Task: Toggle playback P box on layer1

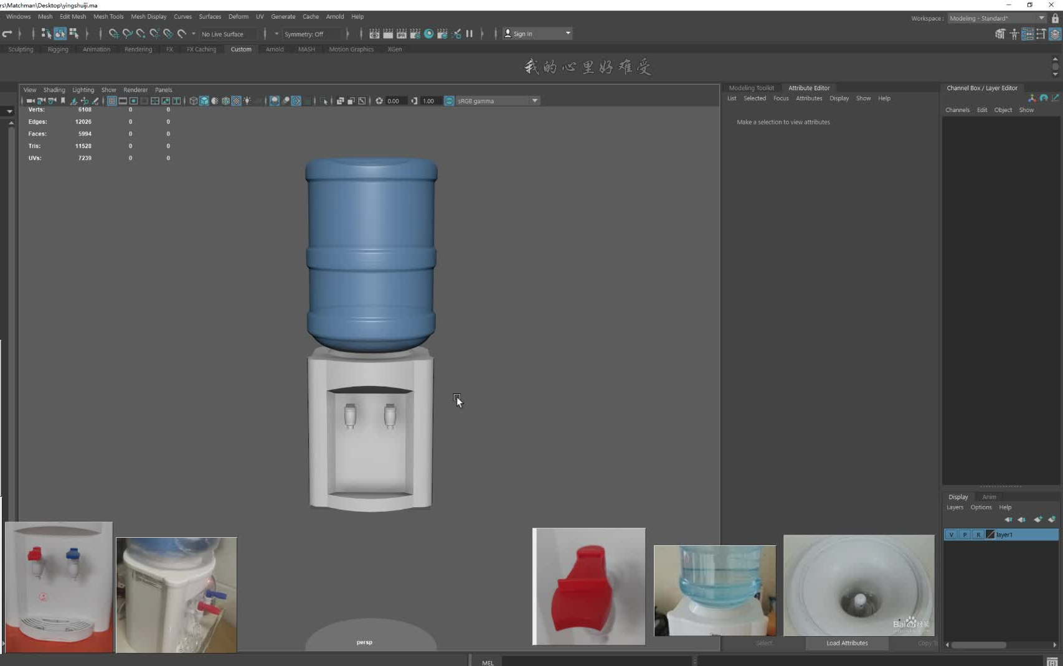Action: (965, 535)
